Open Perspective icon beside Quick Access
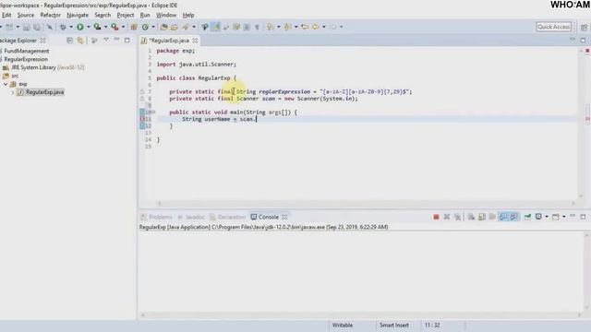 [584, 27]
